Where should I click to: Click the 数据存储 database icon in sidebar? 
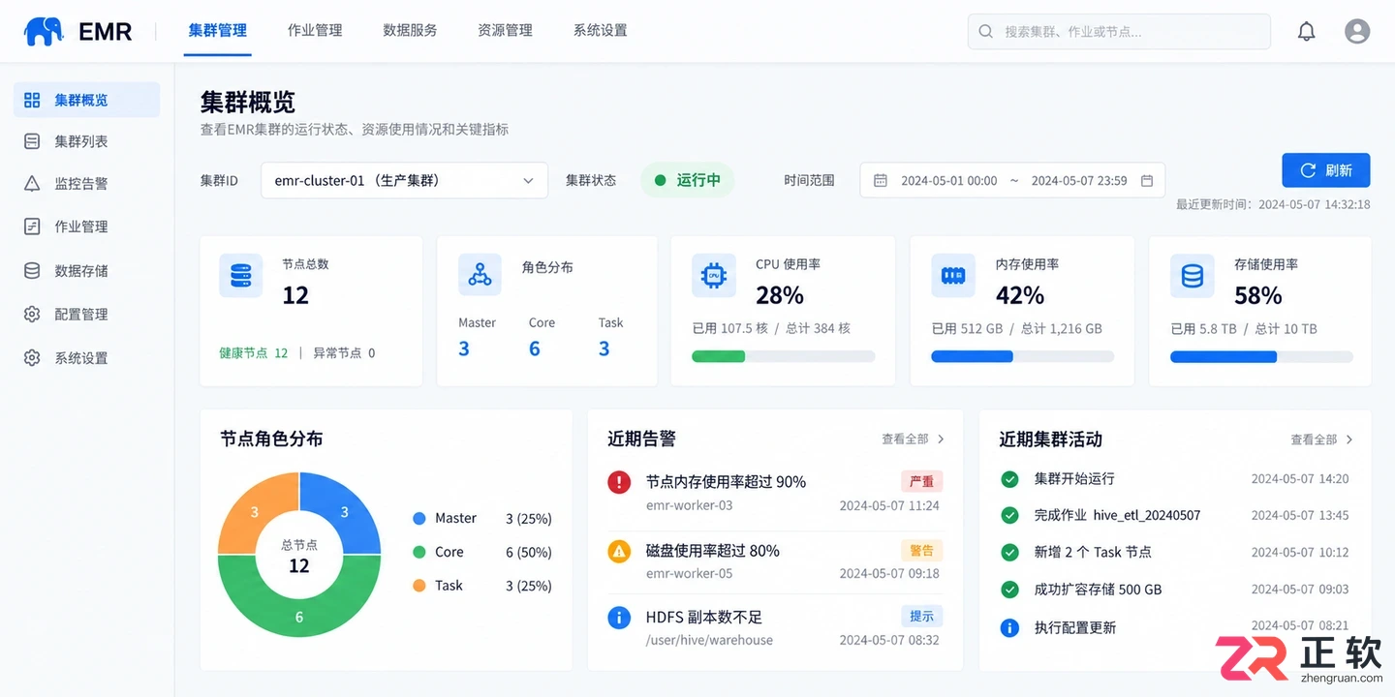pyautogui.click(x=32, y=271)
